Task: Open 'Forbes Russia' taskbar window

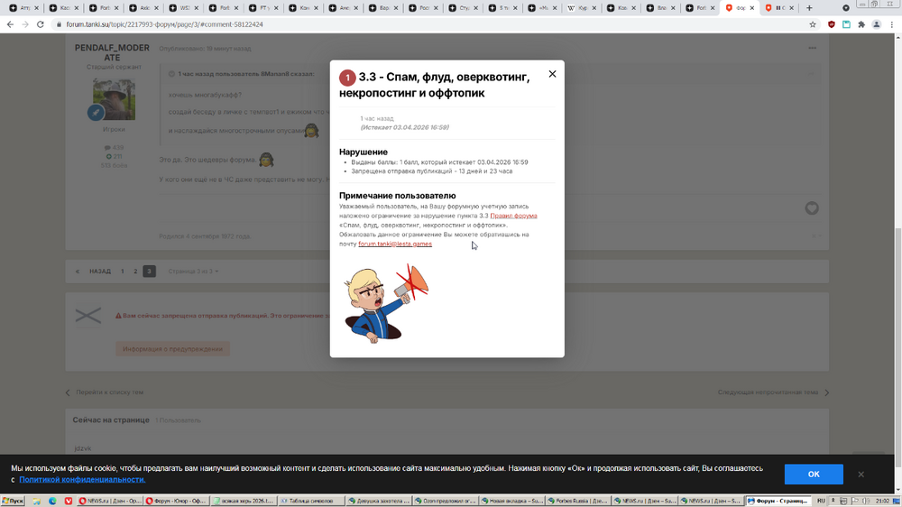Action: point(577,502)
